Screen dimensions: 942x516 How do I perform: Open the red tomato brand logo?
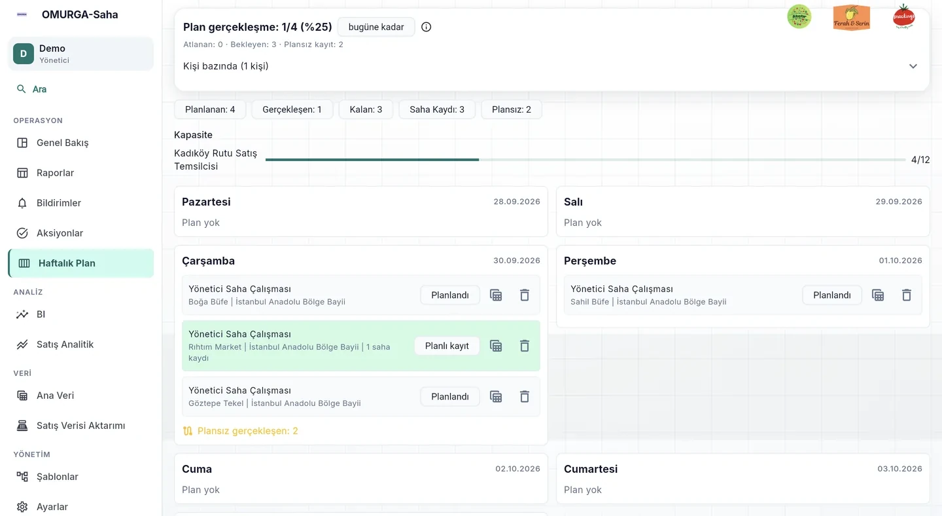click(x=904, y=17)
